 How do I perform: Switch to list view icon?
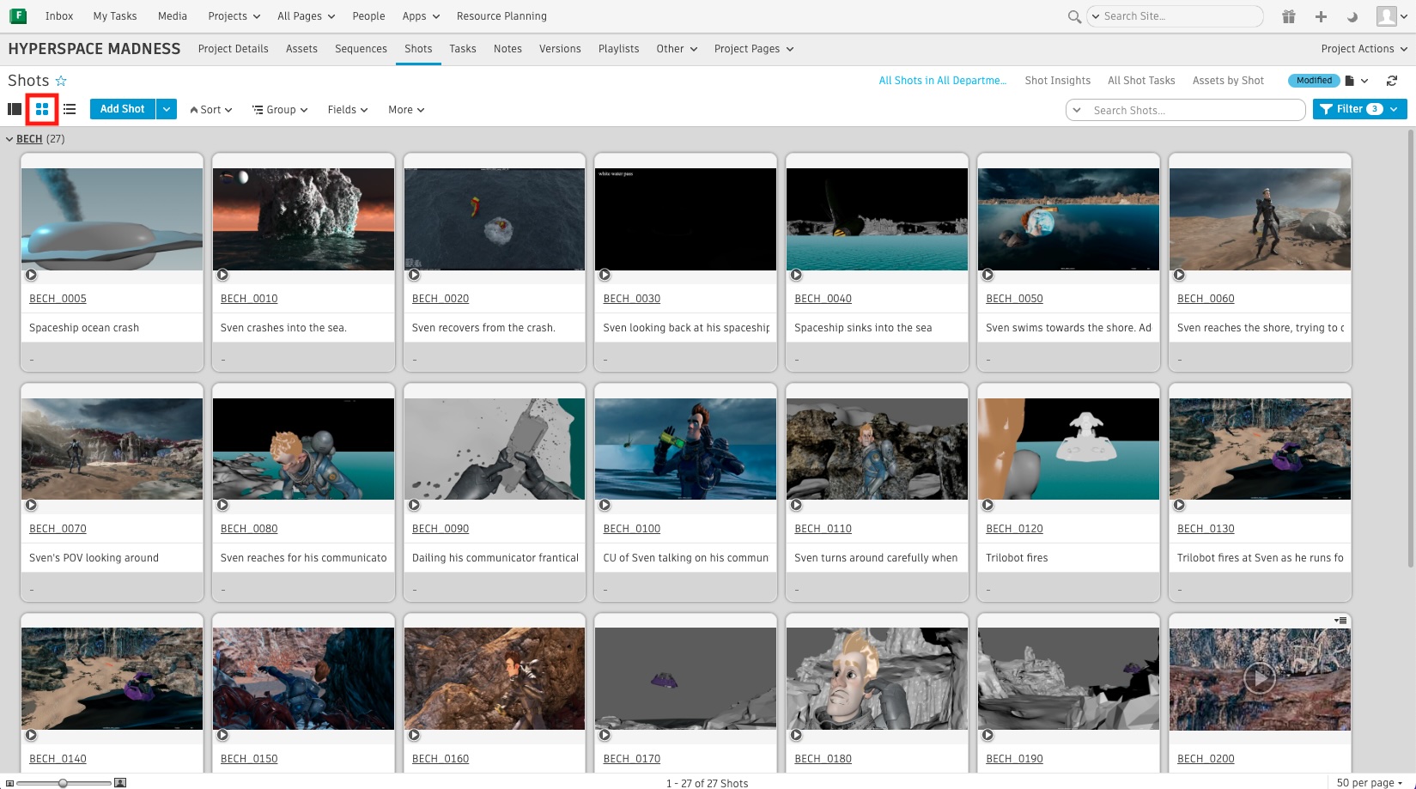[70, 109]
